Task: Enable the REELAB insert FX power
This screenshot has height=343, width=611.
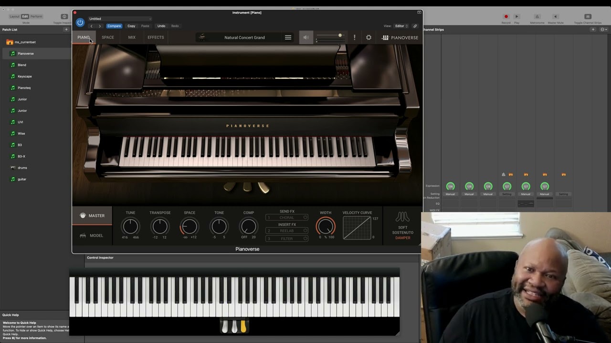Action: (x=305, y=231)
